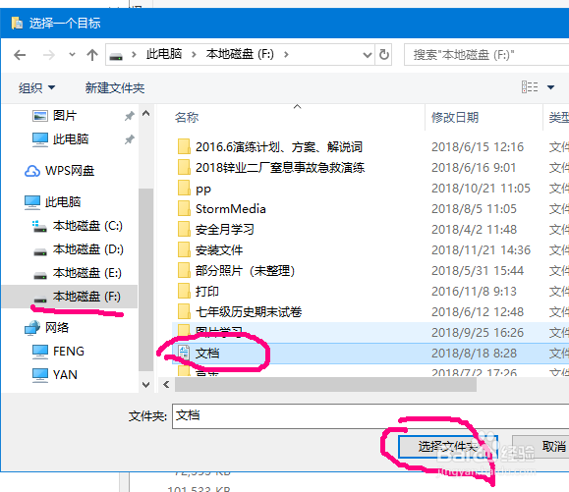Image resolution: width=569 pixels, height=492 pixels.
Task: Change view layout icon
Action: point(530,87)
